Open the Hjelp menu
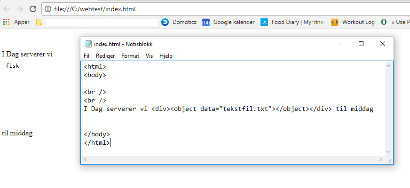Image resolution: width=410 pixels, height=188 pixels. tap(166, 56)
